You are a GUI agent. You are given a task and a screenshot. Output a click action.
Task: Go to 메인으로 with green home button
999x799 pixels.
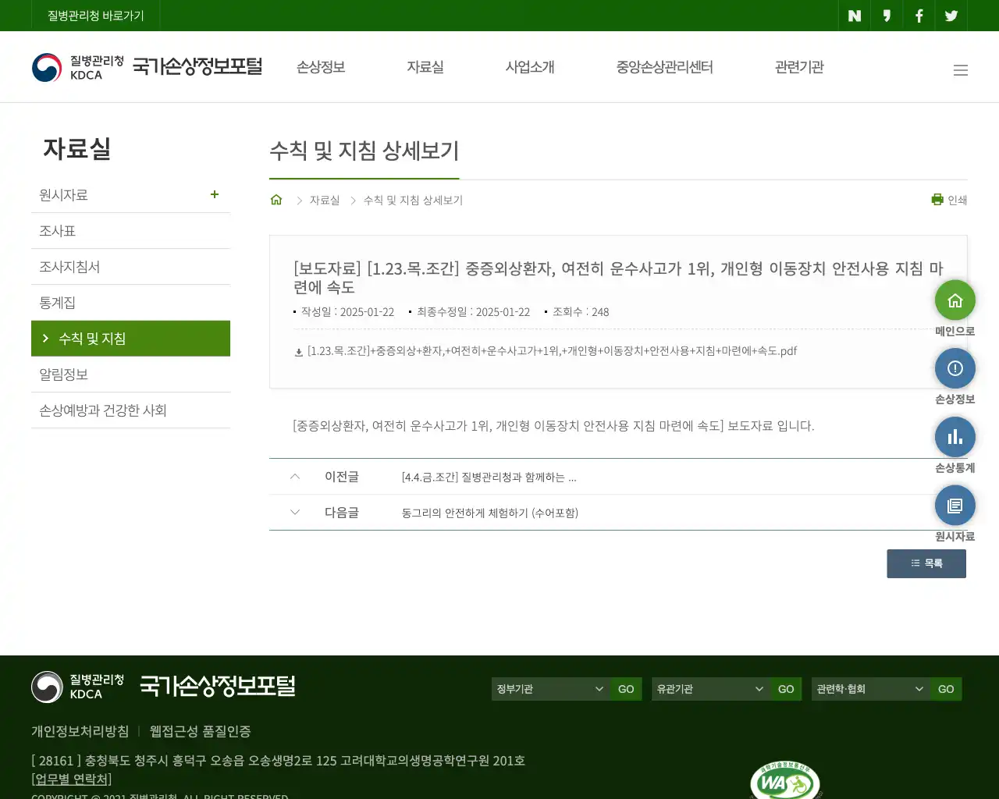pyautogui.click(x=955, y=300)
